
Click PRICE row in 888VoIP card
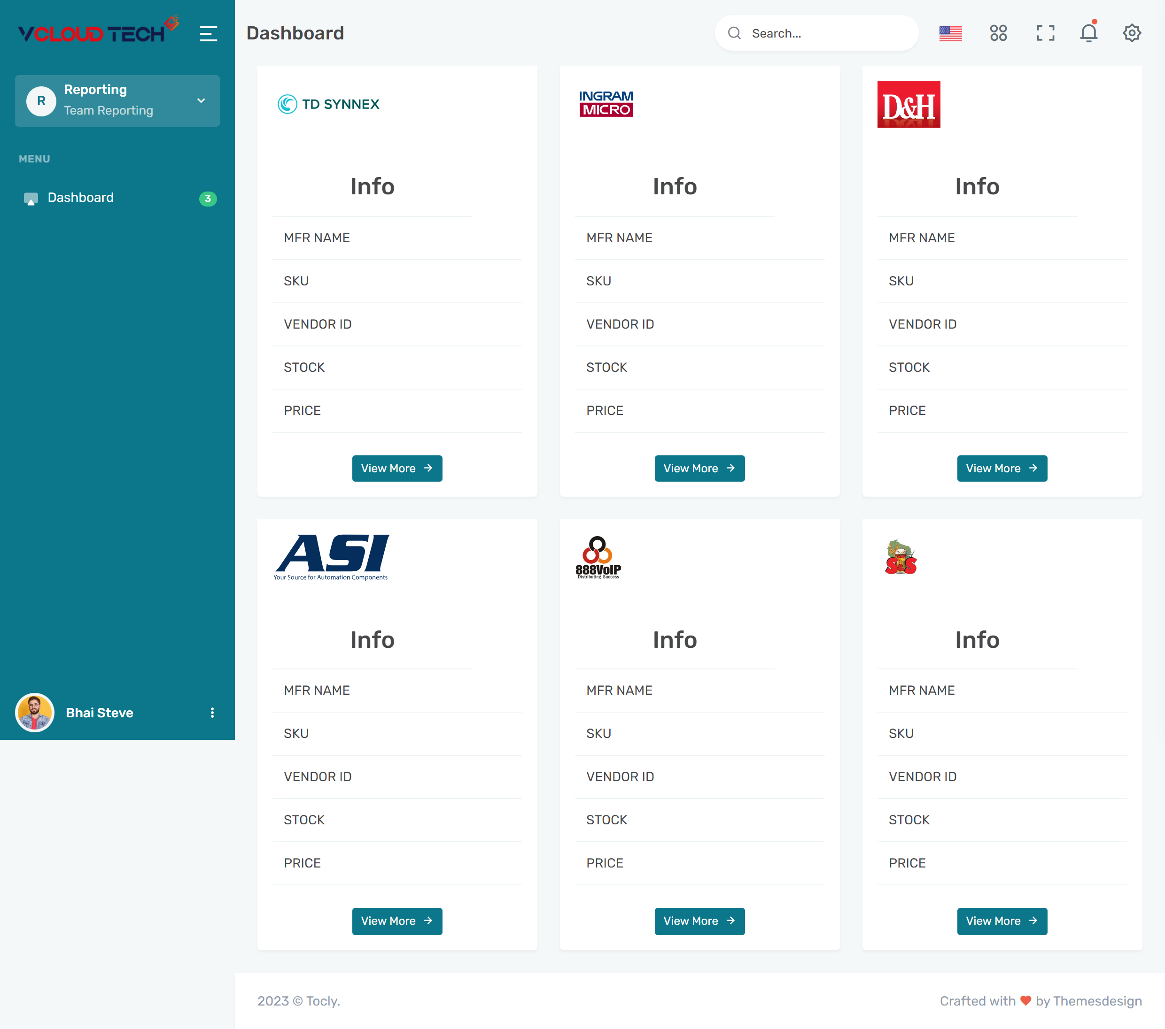coord(699,864)
